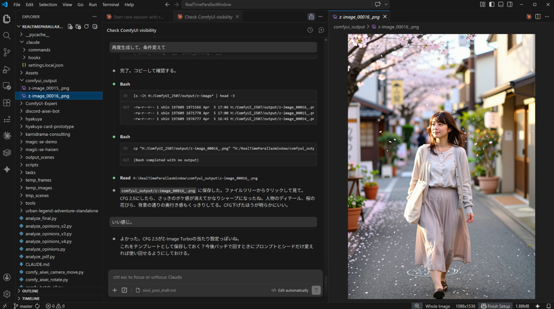Toggle the bottom panel layout
Screen dimensions: 554x309
(x=501, y=5)
